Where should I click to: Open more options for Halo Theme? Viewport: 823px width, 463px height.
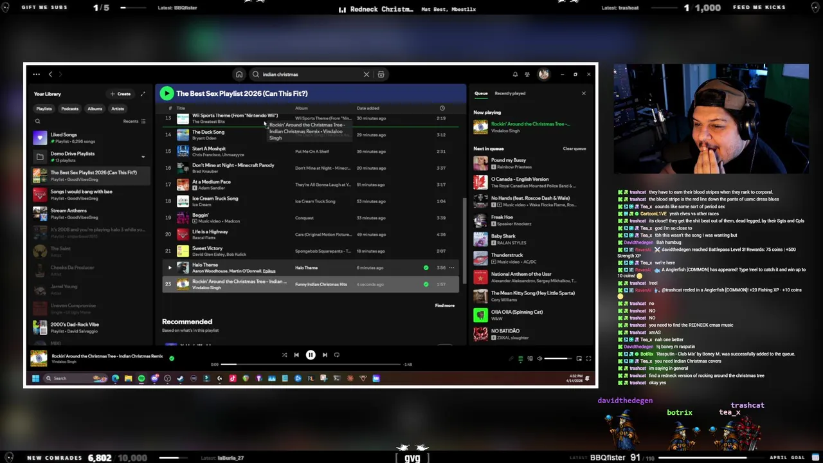(x=451, y=268)
